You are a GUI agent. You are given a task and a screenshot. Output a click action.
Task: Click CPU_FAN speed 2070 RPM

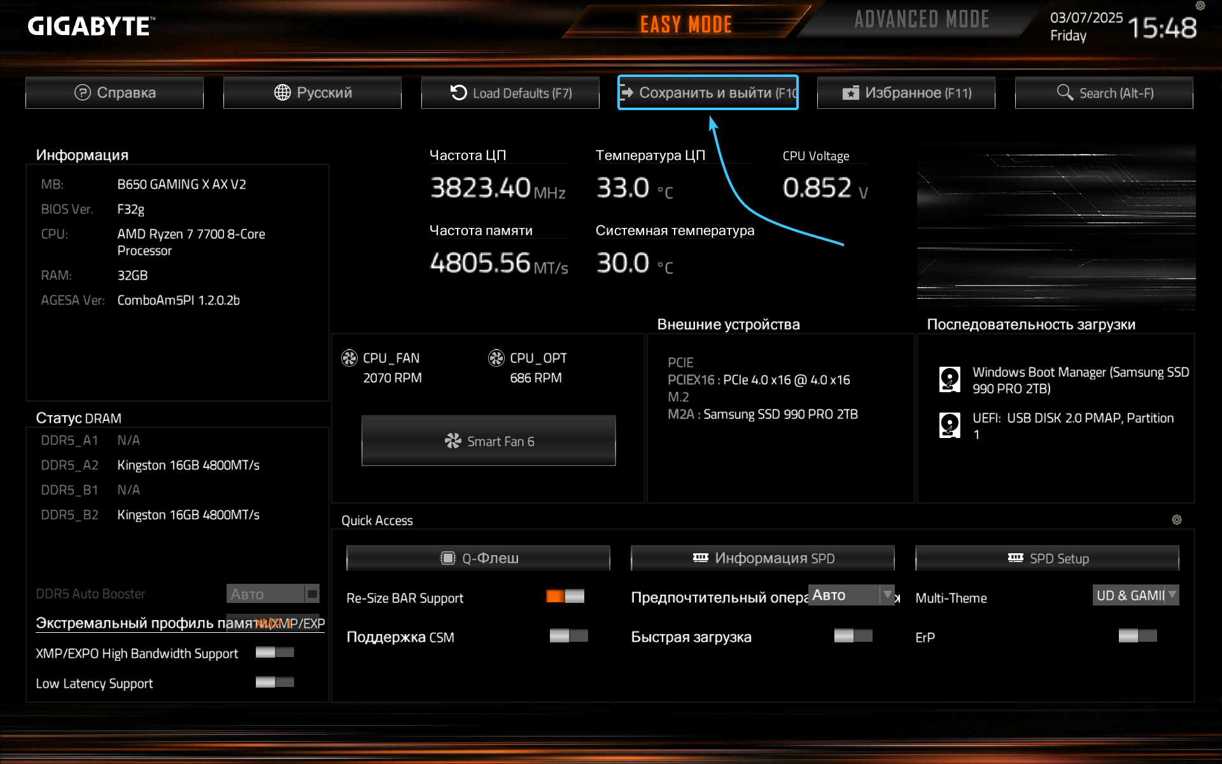pos(392,378)
